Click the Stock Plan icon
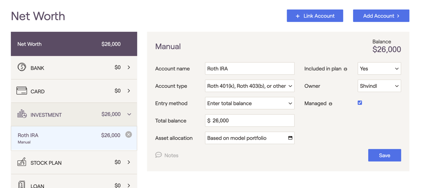Image resolution: width=442 pixels, height=188 pixels. pyautogui.click(x=22, y=162)
